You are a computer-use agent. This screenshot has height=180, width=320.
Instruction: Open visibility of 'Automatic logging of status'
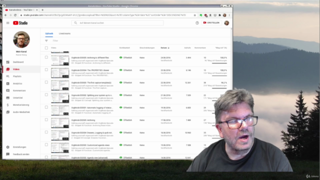pos(125,107)
